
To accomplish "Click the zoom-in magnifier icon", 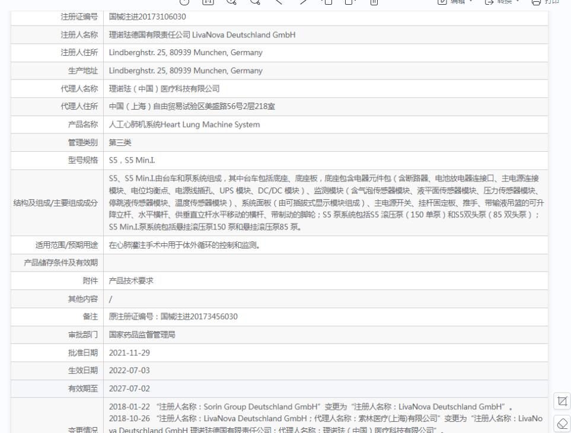I will tap(231, 2).
